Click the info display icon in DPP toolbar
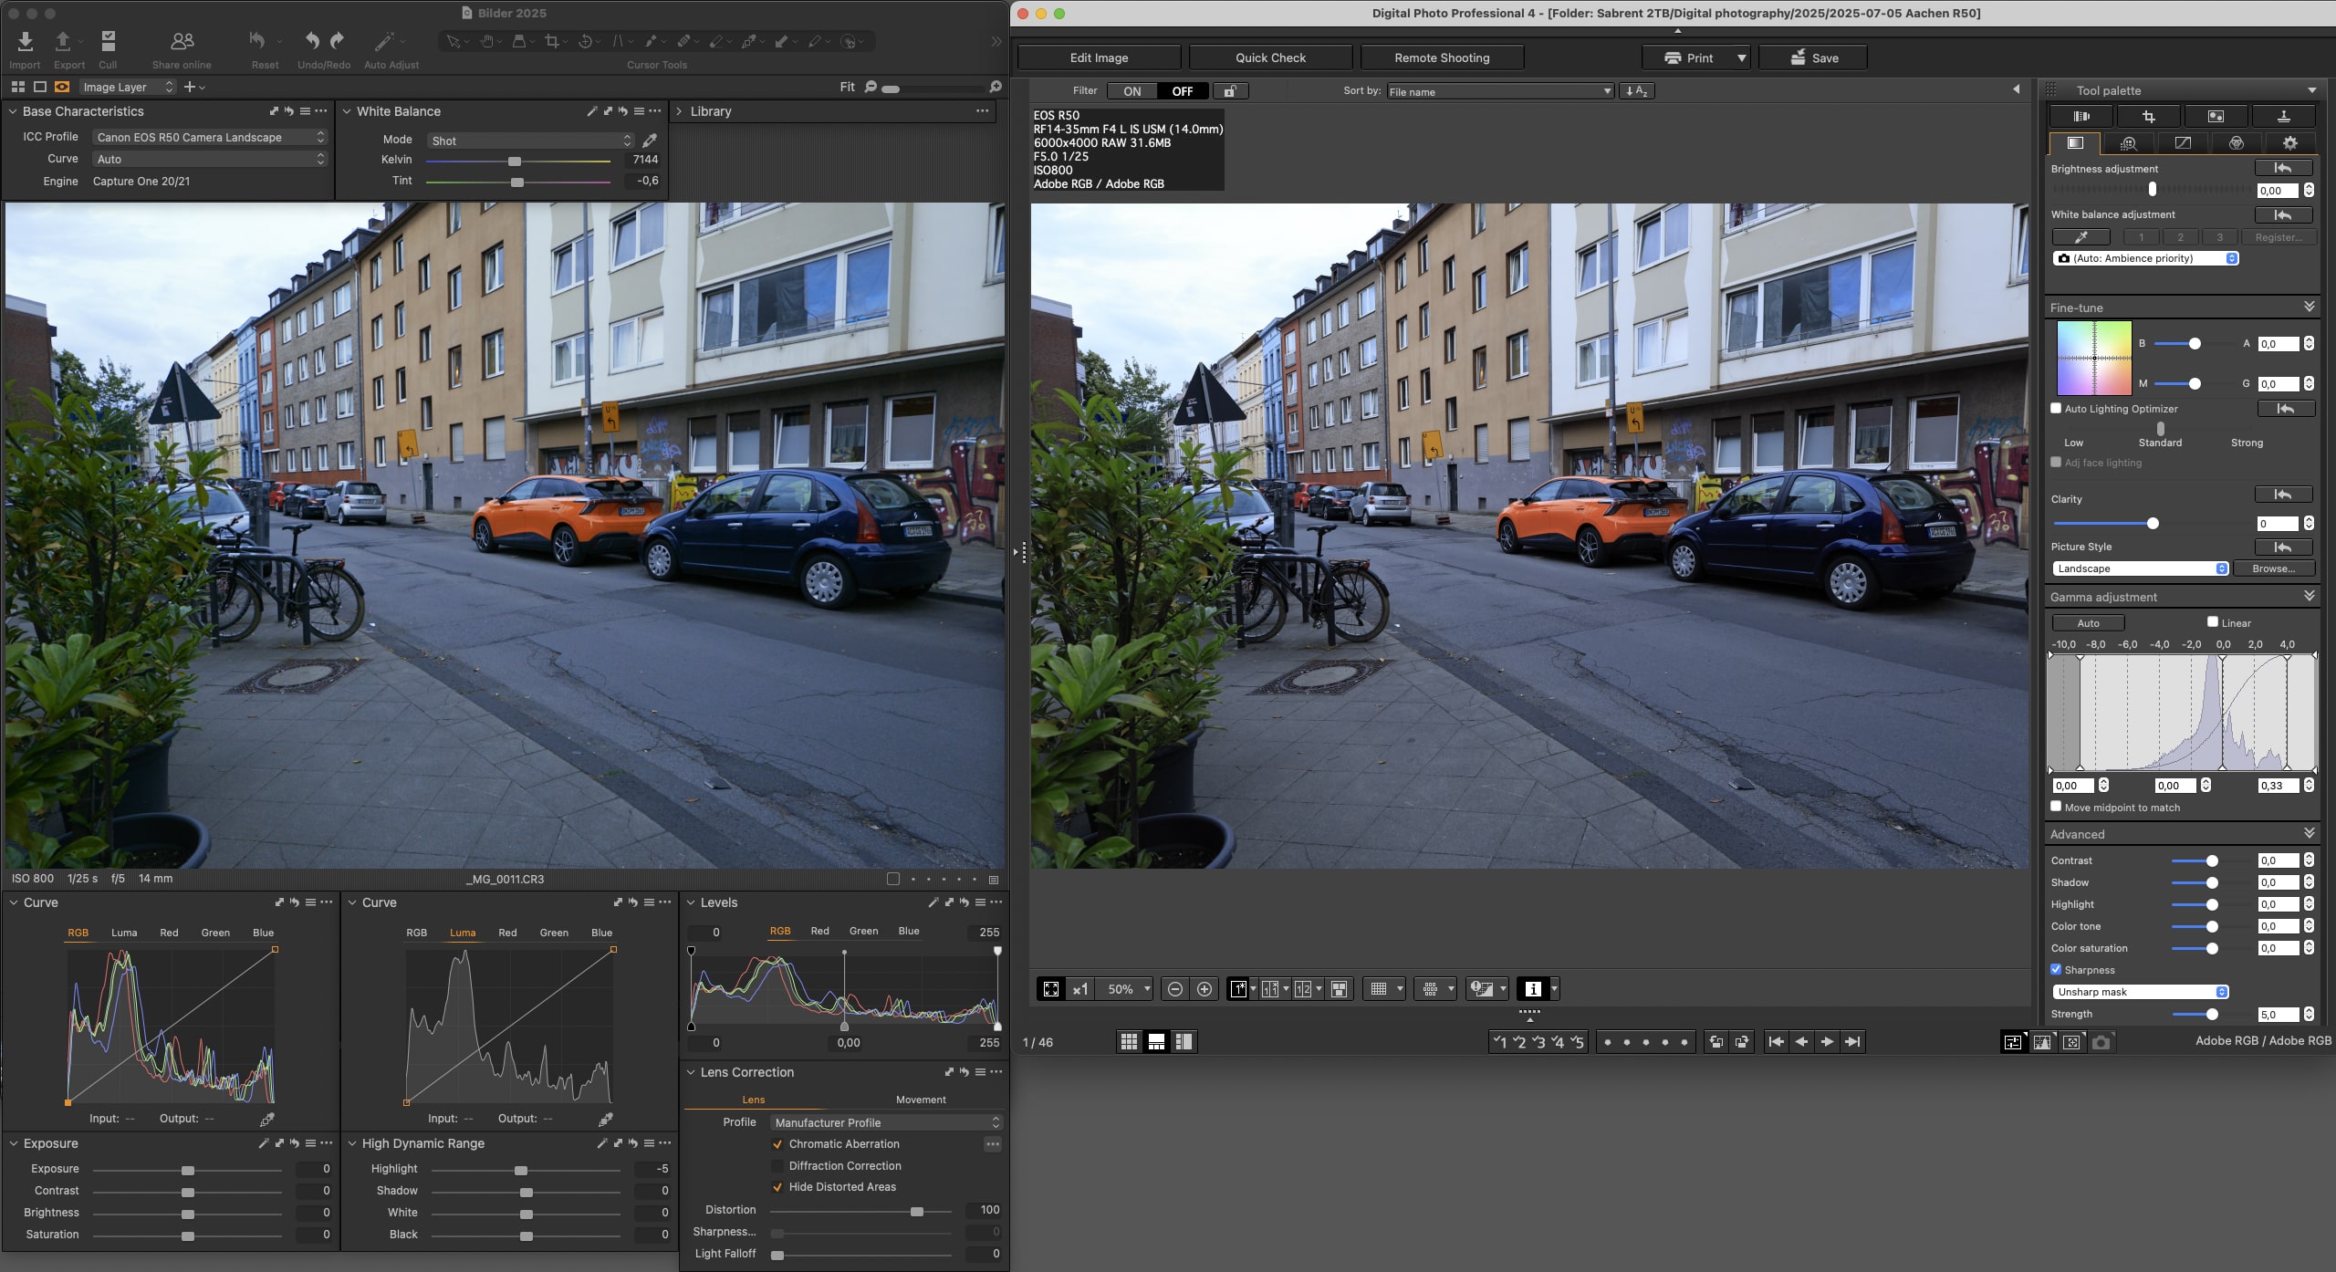Image resolution: width=2336 pixels, height=1272 pixels. point(1533,989)
